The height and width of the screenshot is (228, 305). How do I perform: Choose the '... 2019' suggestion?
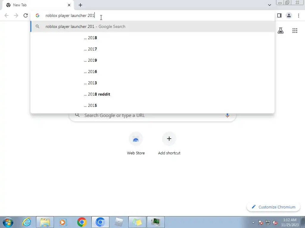(x=152, y=60)
